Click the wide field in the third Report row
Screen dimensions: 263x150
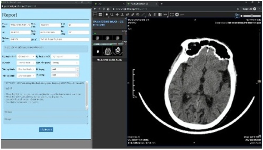[65, 39]
